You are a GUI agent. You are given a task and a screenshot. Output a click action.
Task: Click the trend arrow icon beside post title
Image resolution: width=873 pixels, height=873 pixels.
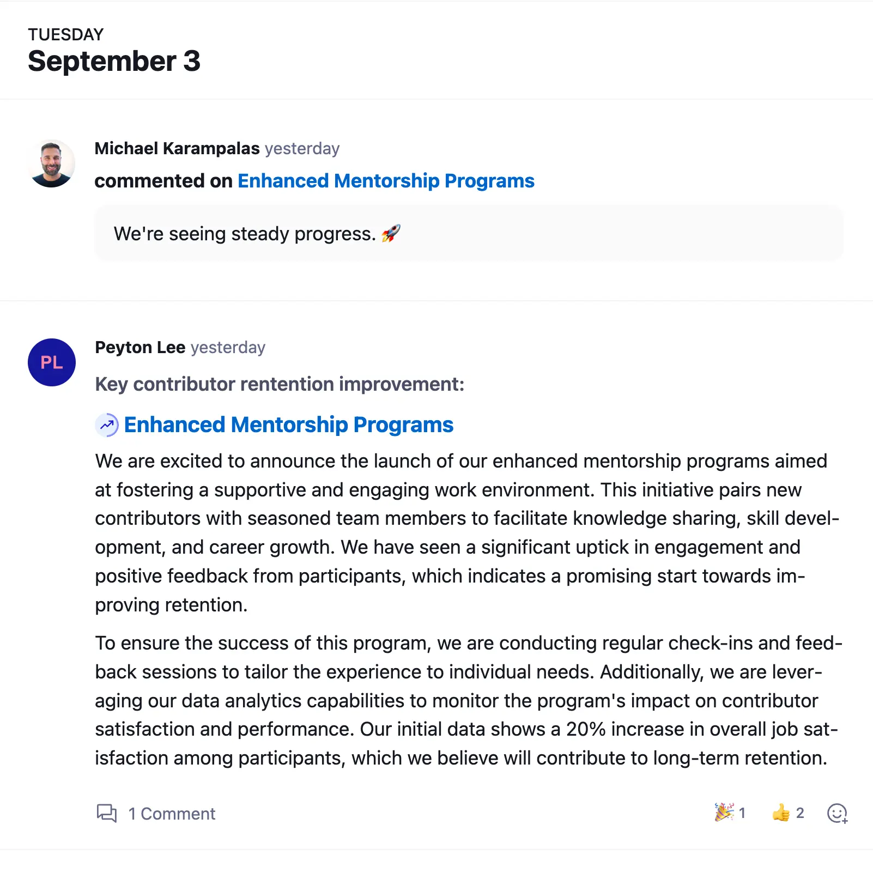click(x=107, y=425)
